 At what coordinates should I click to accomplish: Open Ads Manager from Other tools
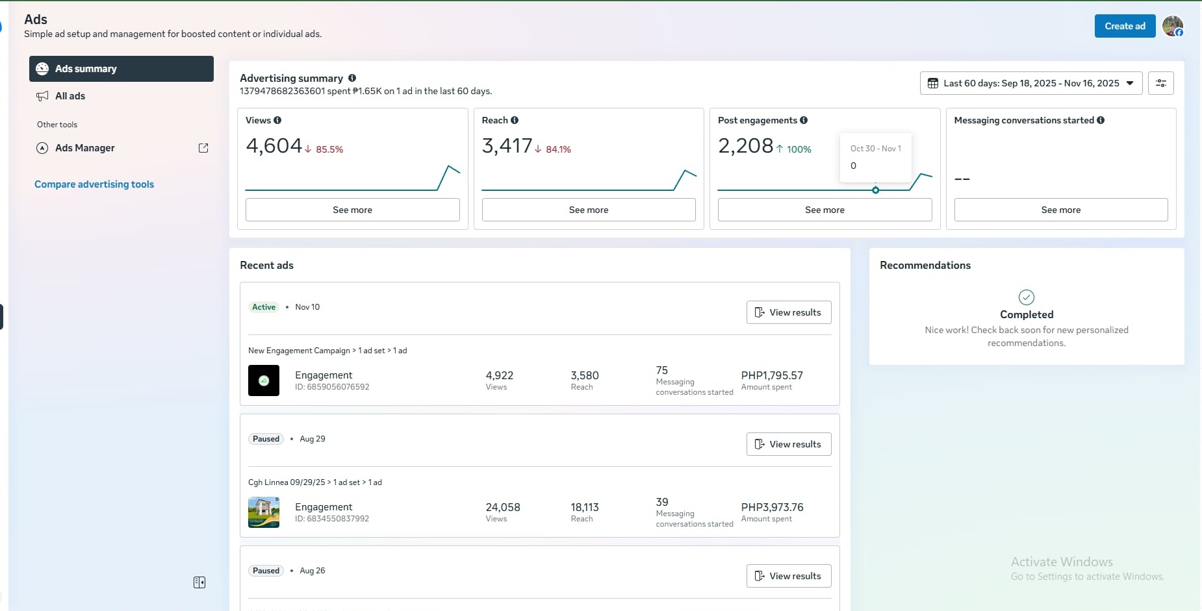(x=85, y=148)
